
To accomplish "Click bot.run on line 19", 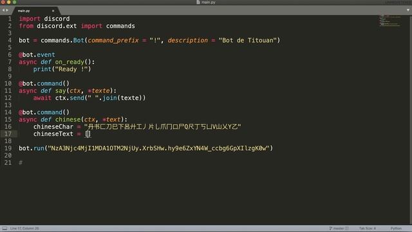I will (32, 148).
